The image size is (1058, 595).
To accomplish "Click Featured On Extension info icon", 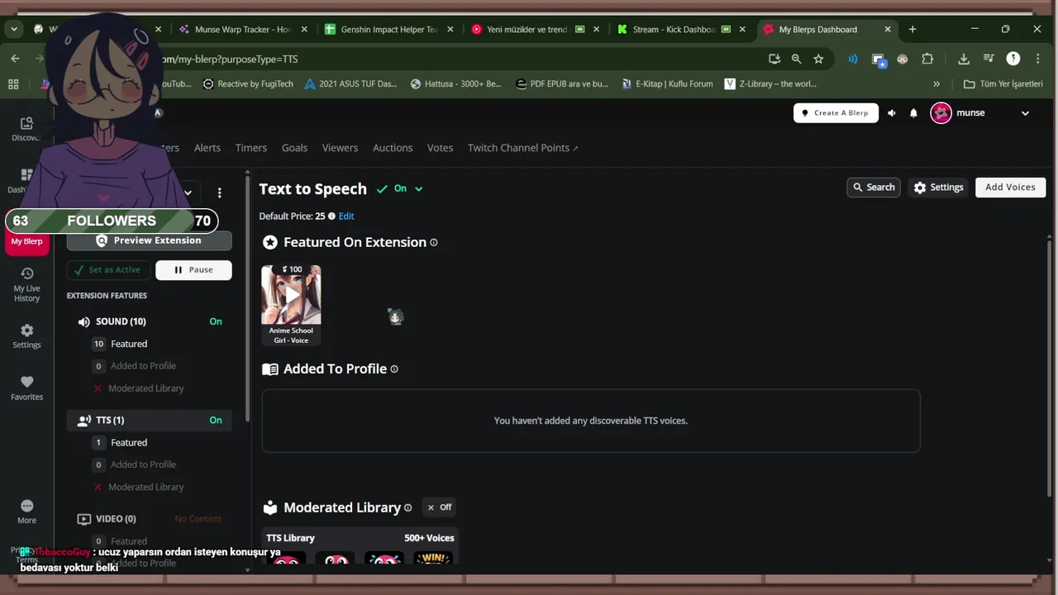I will (x=434, y=242).
